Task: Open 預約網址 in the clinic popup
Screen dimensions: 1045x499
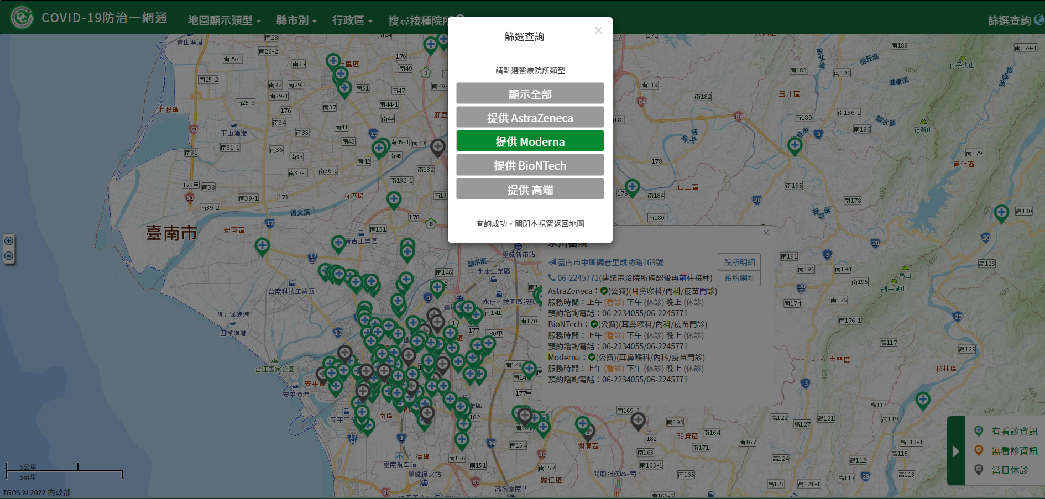Action: pyautogui.click(x=739, y=278)
